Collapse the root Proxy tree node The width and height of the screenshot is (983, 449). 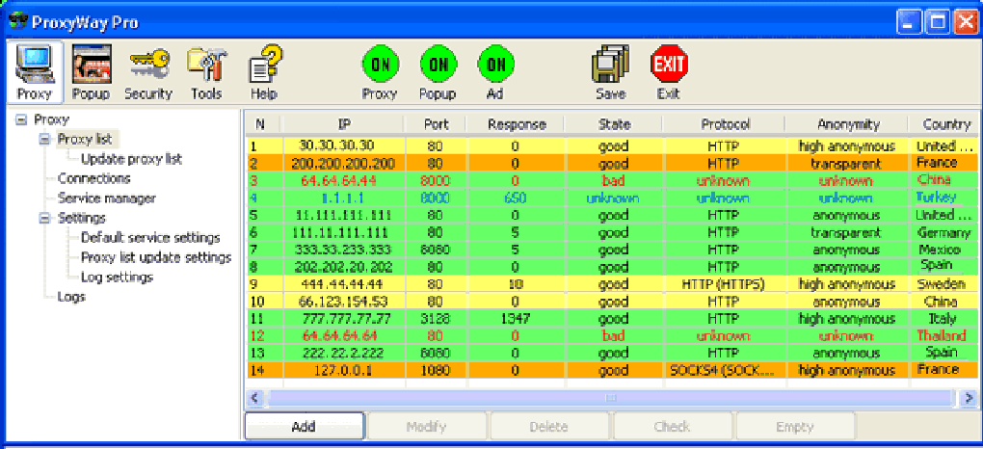point(20,119)
